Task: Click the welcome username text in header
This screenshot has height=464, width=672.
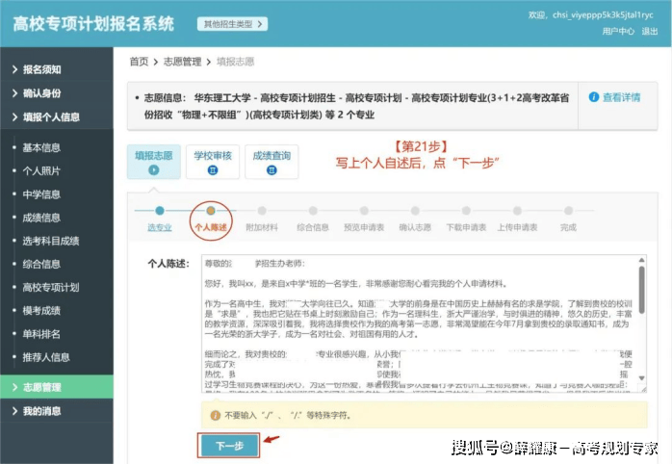Action: 591,15
